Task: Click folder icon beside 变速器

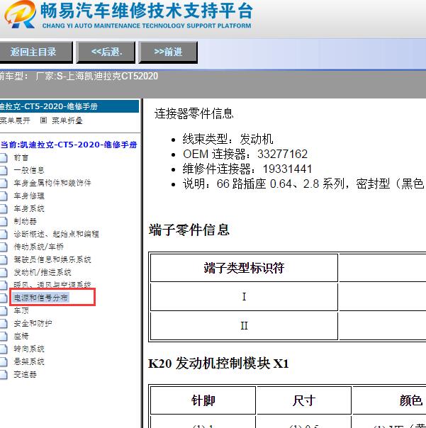Action: (x=4, y=375)
